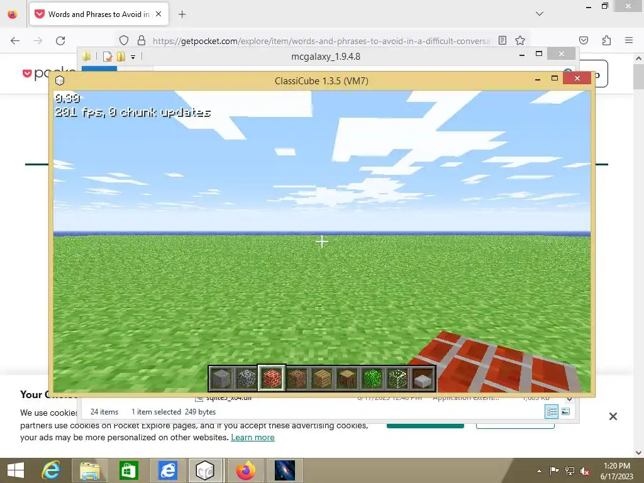Minimize the ClassiCube window
The width and height of the screenshot is (644, 483).
(538, 79)
